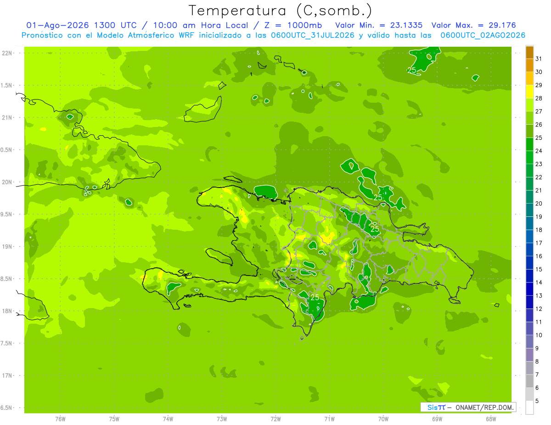The height and width of the screenshot is (425, 551).
Task: Click the '1.5N' latitude label
Action: (7, 85)
